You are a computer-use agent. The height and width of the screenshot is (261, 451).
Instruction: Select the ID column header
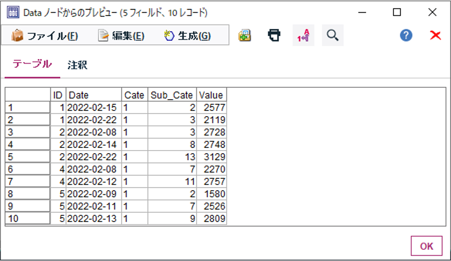click(x=58, y=95)
